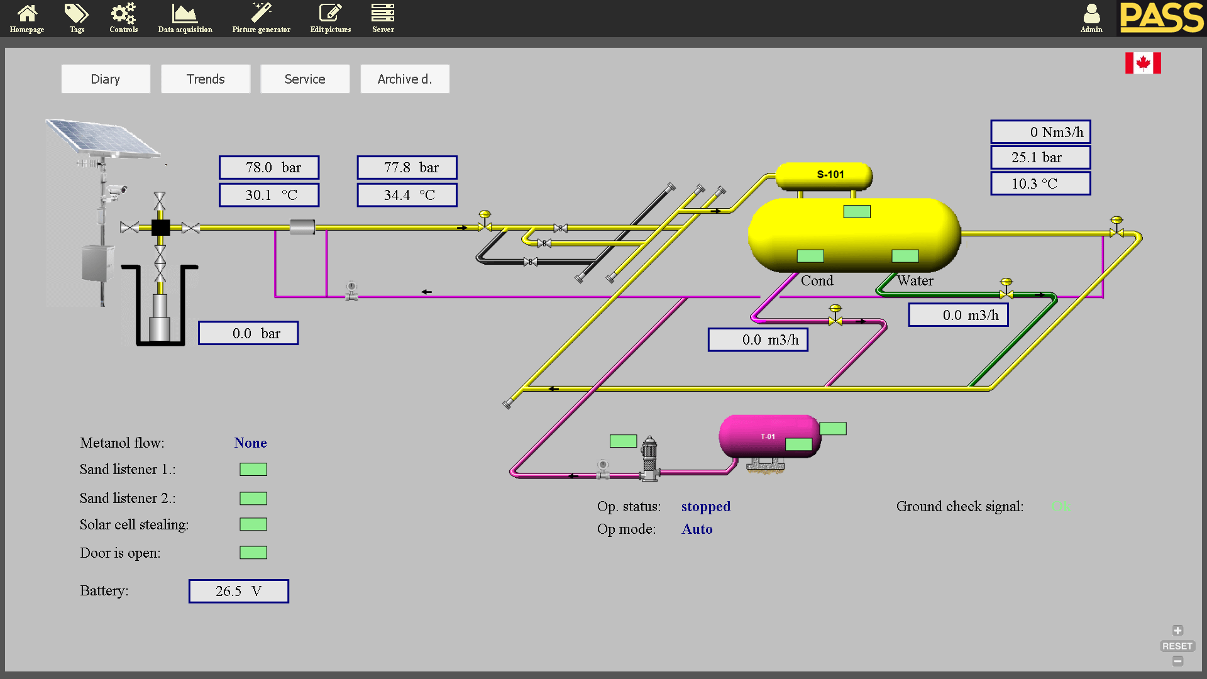Open the Diary tab
This screenshot has width=1207, height=679.
pos(106,79)
